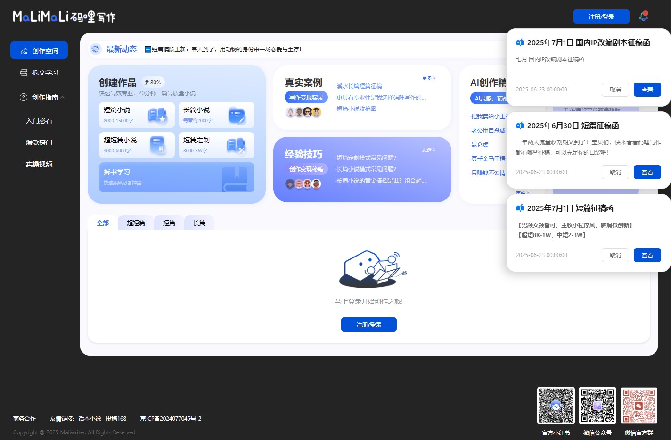Screen dimensions: 671x440
Task: Click the 80% speed badge
Action: [x=153, y=82]
